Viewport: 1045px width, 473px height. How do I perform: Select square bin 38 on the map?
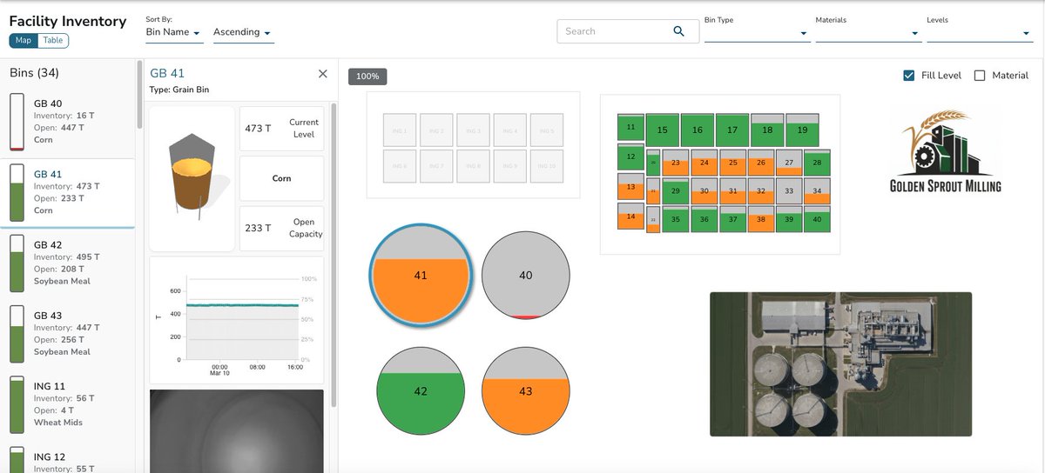click(760, 219)
